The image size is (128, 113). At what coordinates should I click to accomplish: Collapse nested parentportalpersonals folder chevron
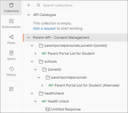pos(39,77)
